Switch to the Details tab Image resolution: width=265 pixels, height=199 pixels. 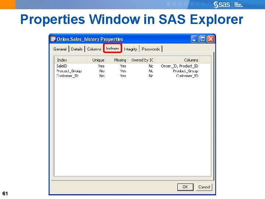coord(77,49)
